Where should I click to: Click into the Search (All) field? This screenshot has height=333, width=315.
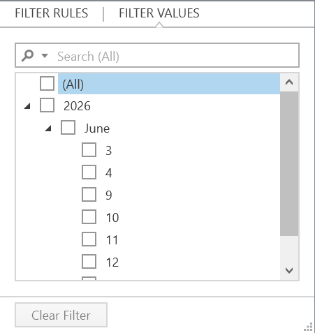pos(157,55)
